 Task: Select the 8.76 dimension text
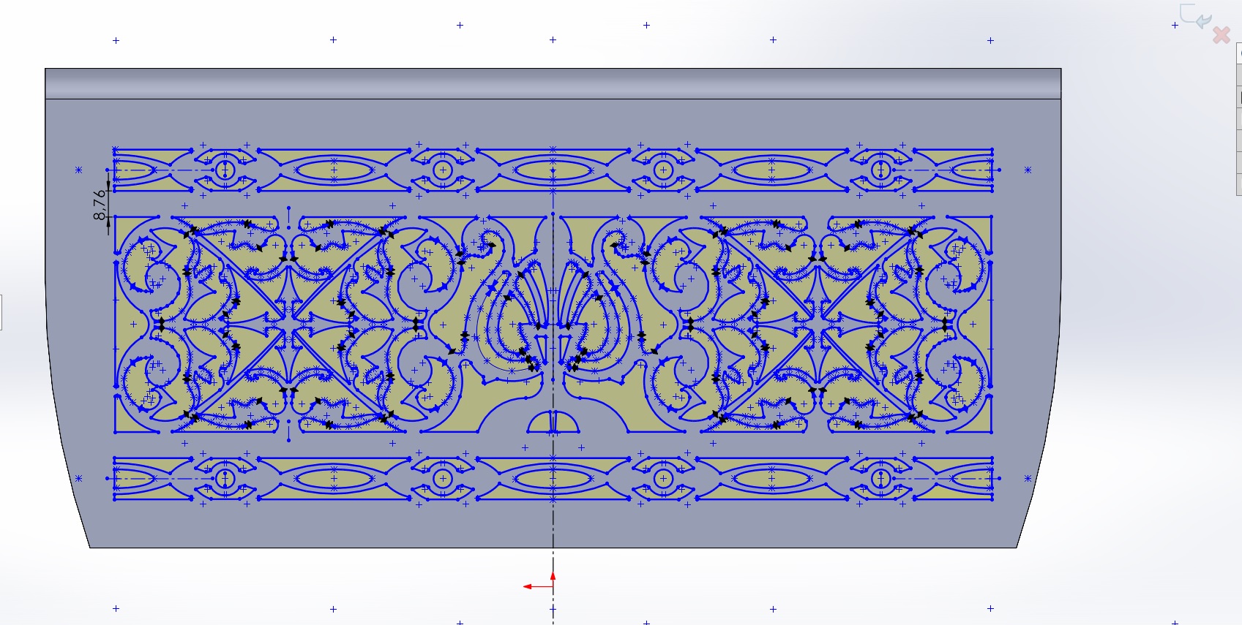[100, 205]
